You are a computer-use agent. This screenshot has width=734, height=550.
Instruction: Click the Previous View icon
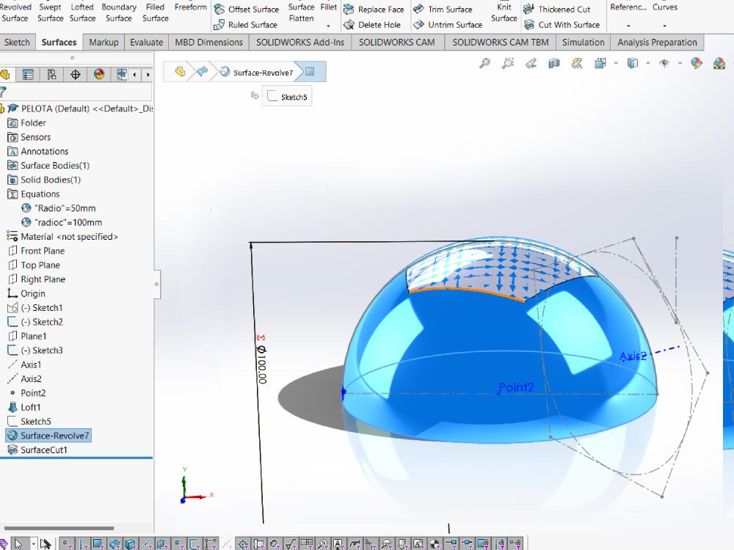pos(531,63)
